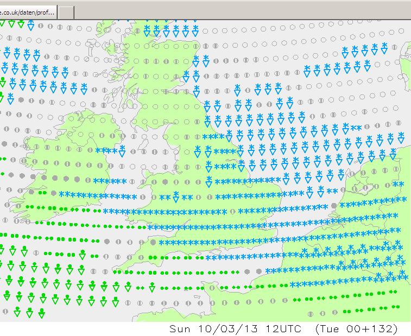Click the forecast run text (Tue 00+132)

coord(357,328)
